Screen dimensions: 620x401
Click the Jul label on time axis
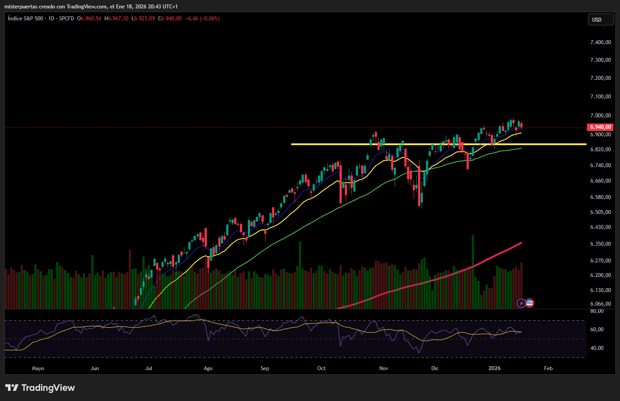coord(149,368)
